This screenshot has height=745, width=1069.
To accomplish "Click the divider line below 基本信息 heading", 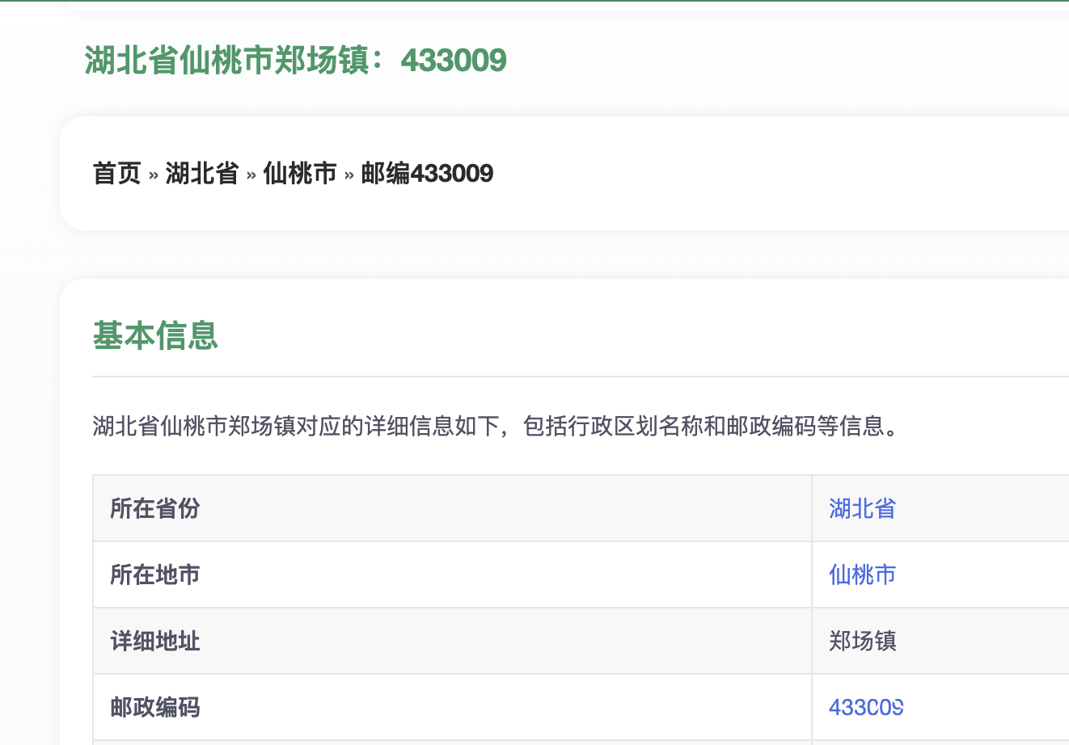I will (x=566, y=377).
